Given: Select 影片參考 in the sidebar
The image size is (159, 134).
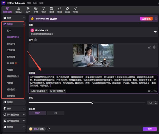Looking at the screenshot, I should 11,44.
